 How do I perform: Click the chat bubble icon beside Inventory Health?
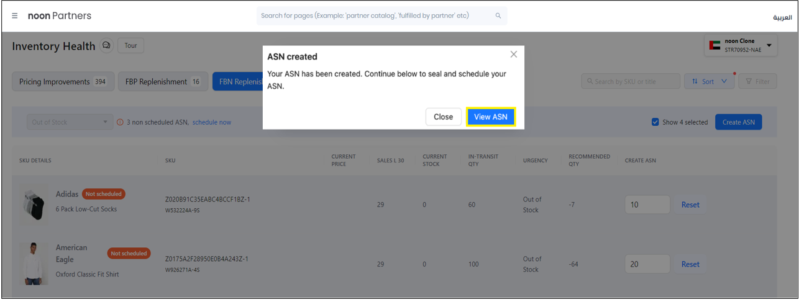click(106, 46)
